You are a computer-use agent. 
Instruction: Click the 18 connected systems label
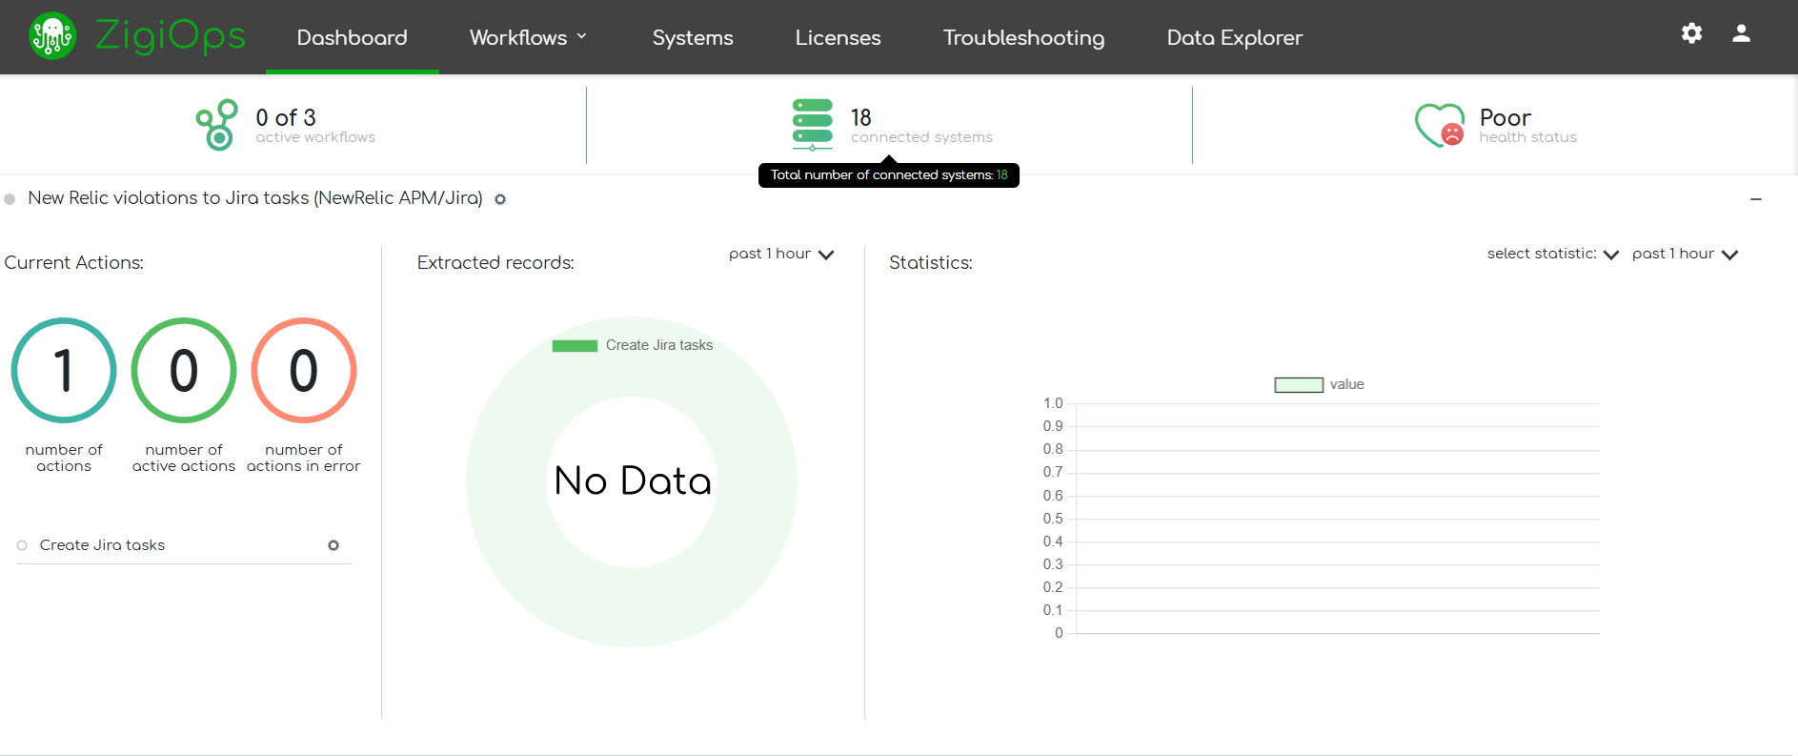[x=921, y=125]
